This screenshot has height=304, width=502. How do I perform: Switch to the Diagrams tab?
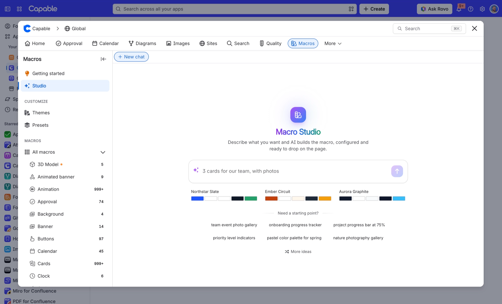[142, 43]
